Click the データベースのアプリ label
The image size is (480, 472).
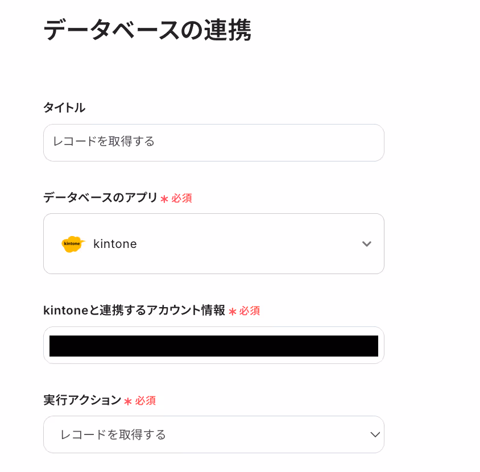(100, 197)
